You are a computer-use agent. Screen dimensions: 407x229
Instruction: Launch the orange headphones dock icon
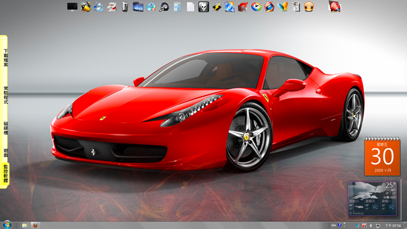(309, 7)
